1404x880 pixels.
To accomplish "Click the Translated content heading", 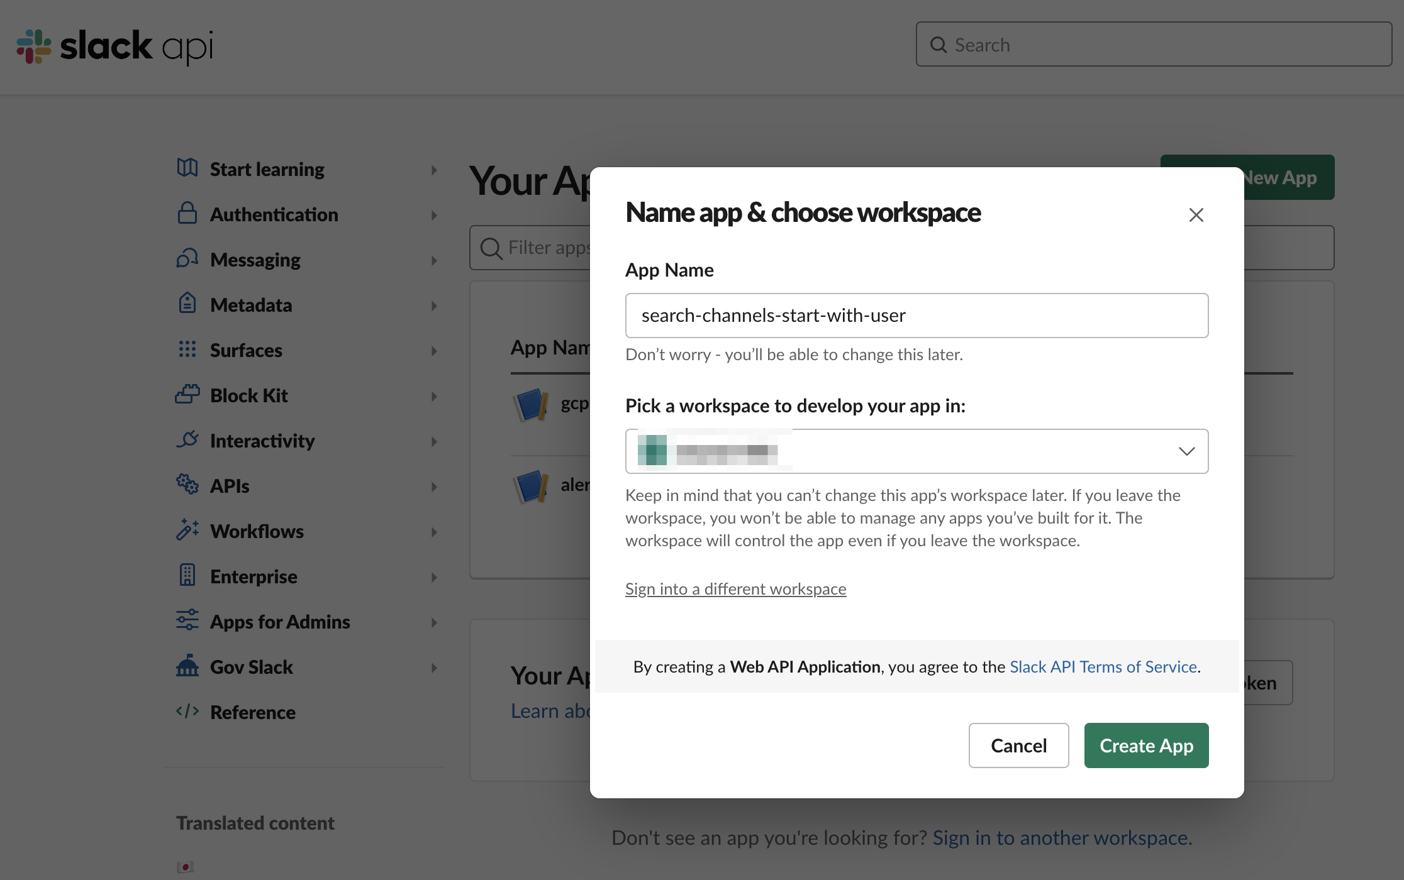I will pos(255,823).
